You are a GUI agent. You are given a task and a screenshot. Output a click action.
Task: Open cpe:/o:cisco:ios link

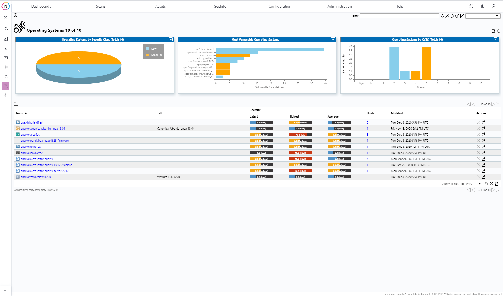tap(30, 135)
